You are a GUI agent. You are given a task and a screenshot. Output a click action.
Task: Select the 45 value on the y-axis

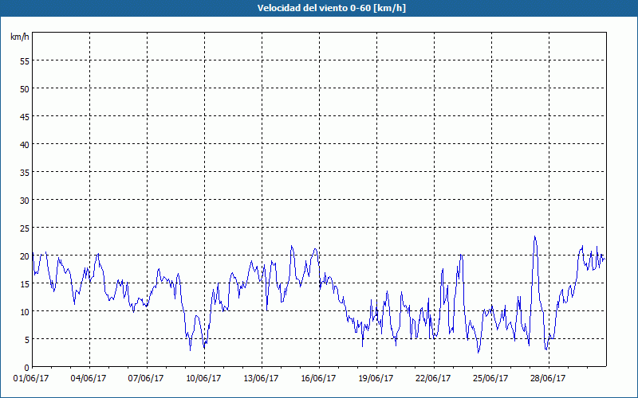coord(25,116)
